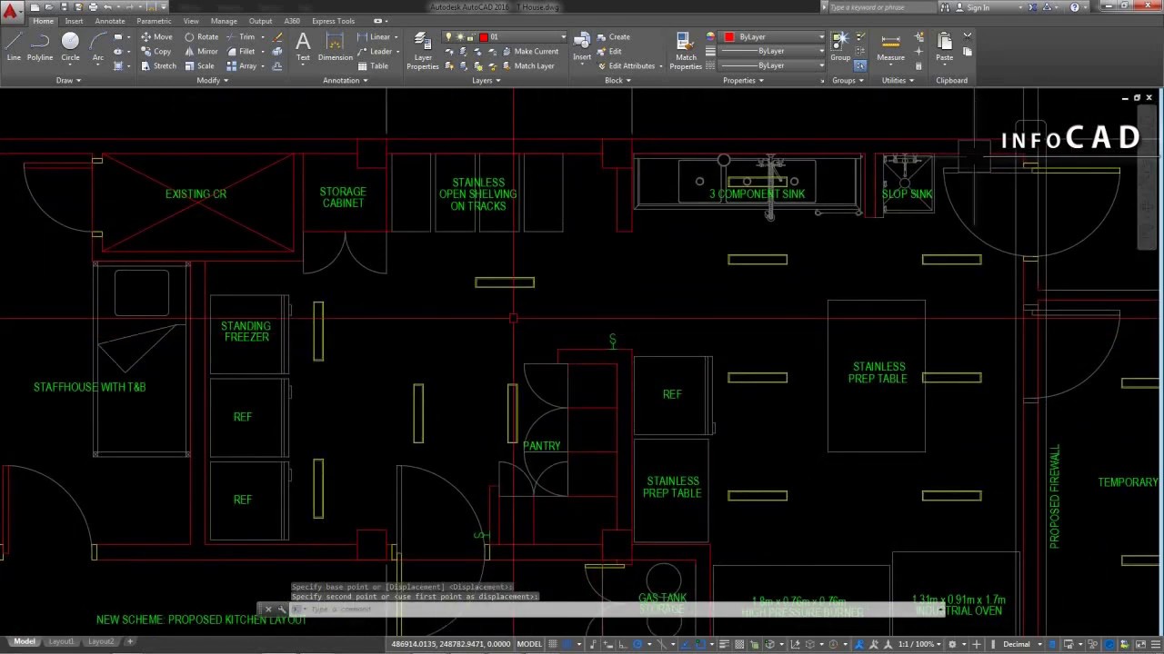Click the Mirror tool
The height and width of the screenshot is (654, 1164).
(201, 52)
